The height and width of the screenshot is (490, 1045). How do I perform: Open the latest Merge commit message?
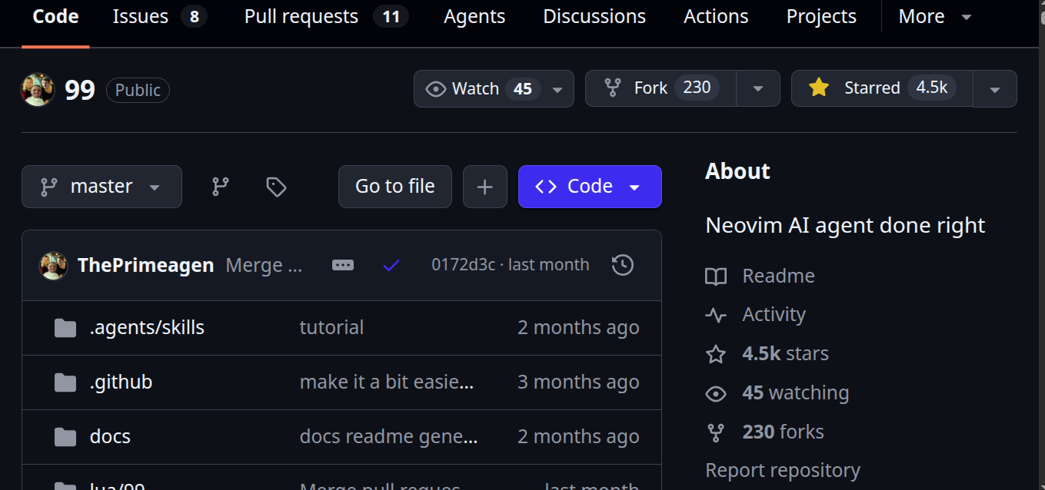(264, 266)
